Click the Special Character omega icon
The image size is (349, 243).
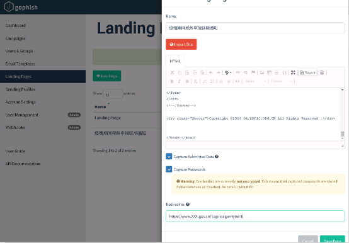click(x=284, y=72)
